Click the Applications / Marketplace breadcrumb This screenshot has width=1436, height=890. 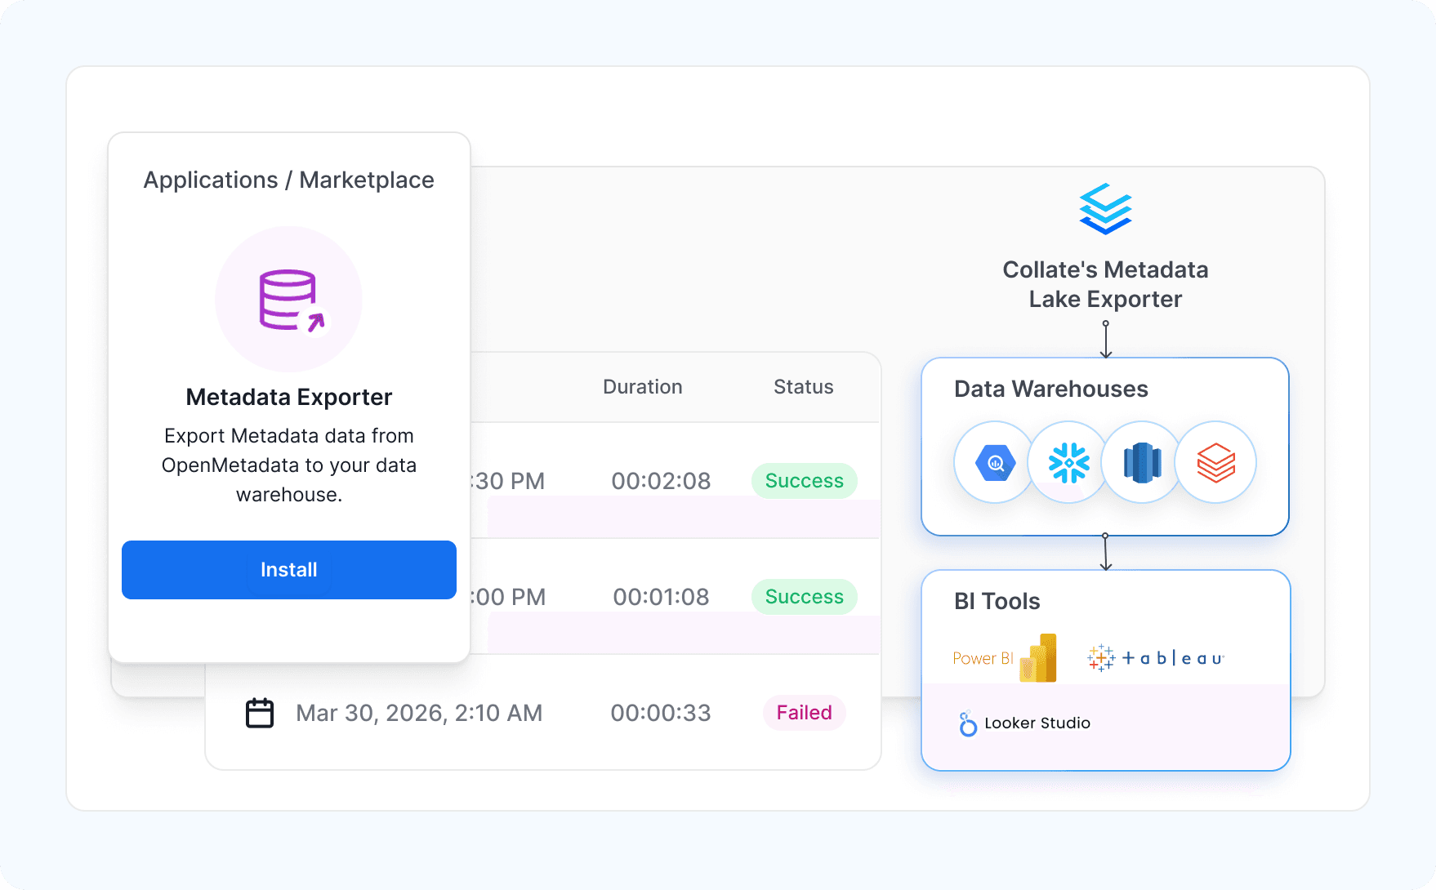[x=289, y=180]
